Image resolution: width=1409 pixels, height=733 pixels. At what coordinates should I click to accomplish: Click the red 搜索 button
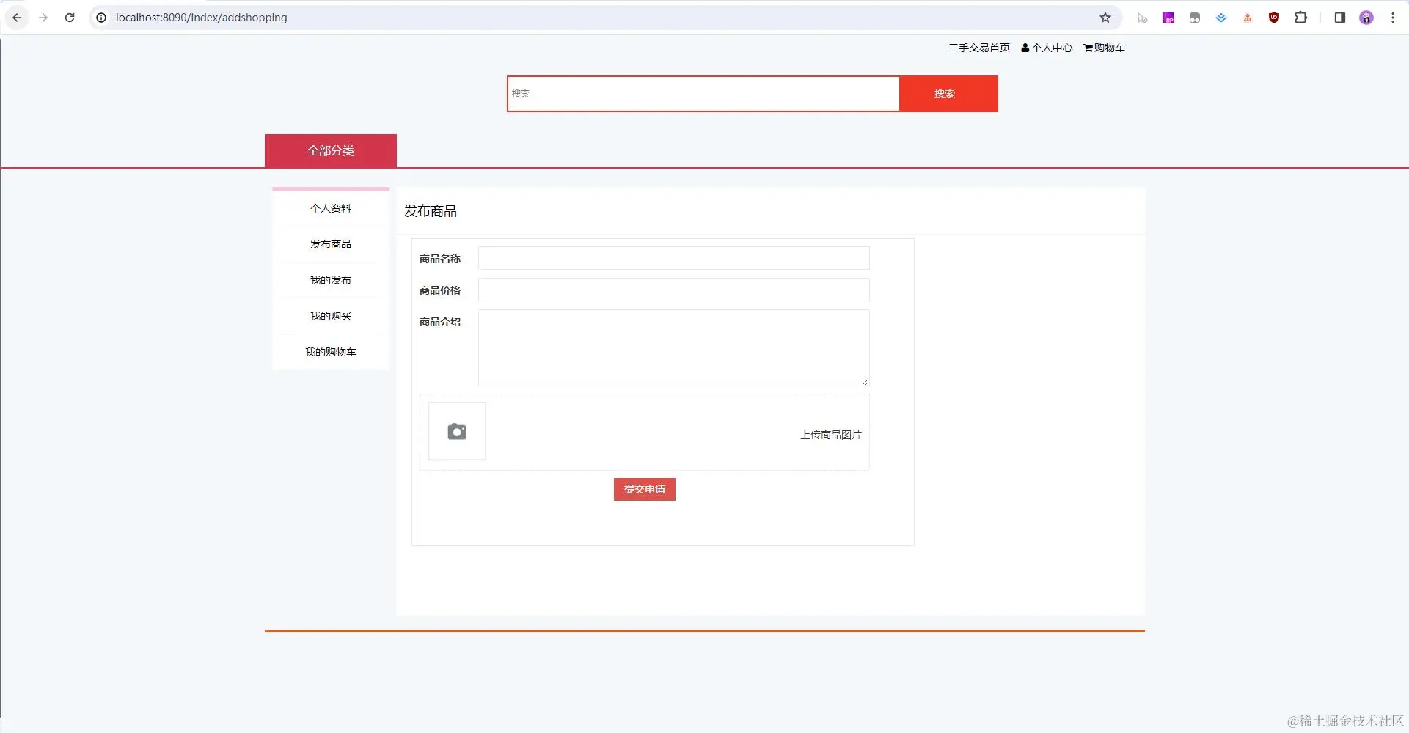(x=948, y=94)
